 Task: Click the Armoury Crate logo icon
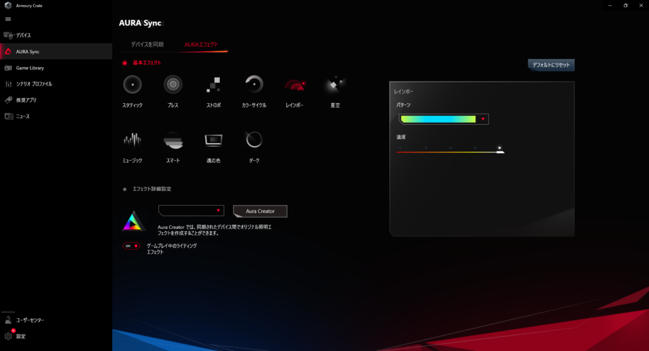8,5
